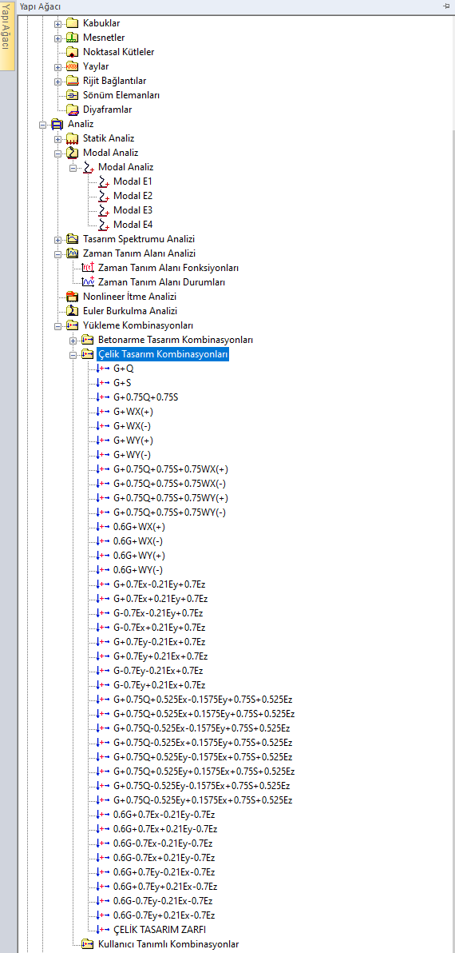Select the Modal E3 item
Image resolution: width=455 pixels, height=953 pixels.
point(133,210)
